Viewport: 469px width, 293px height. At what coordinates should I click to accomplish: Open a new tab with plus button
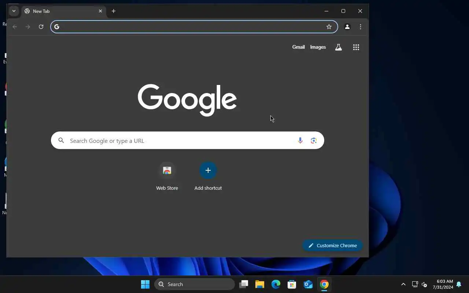(114, 11)
